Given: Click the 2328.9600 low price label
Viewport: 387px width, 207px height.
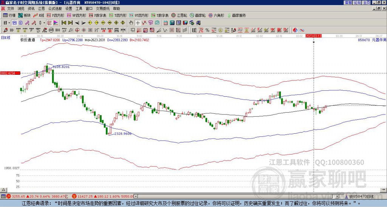Looking at the screenshot, I should point(123,134).
